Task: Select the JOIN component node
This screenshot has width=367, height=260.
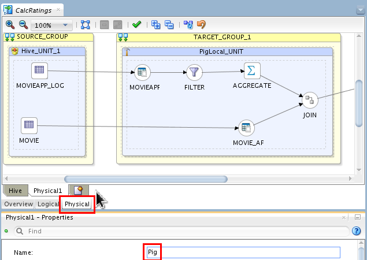Action: point(310,100)
